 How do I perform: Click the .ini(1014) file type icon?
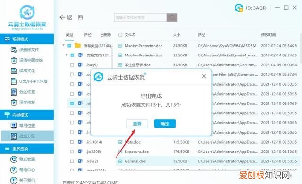80,142
